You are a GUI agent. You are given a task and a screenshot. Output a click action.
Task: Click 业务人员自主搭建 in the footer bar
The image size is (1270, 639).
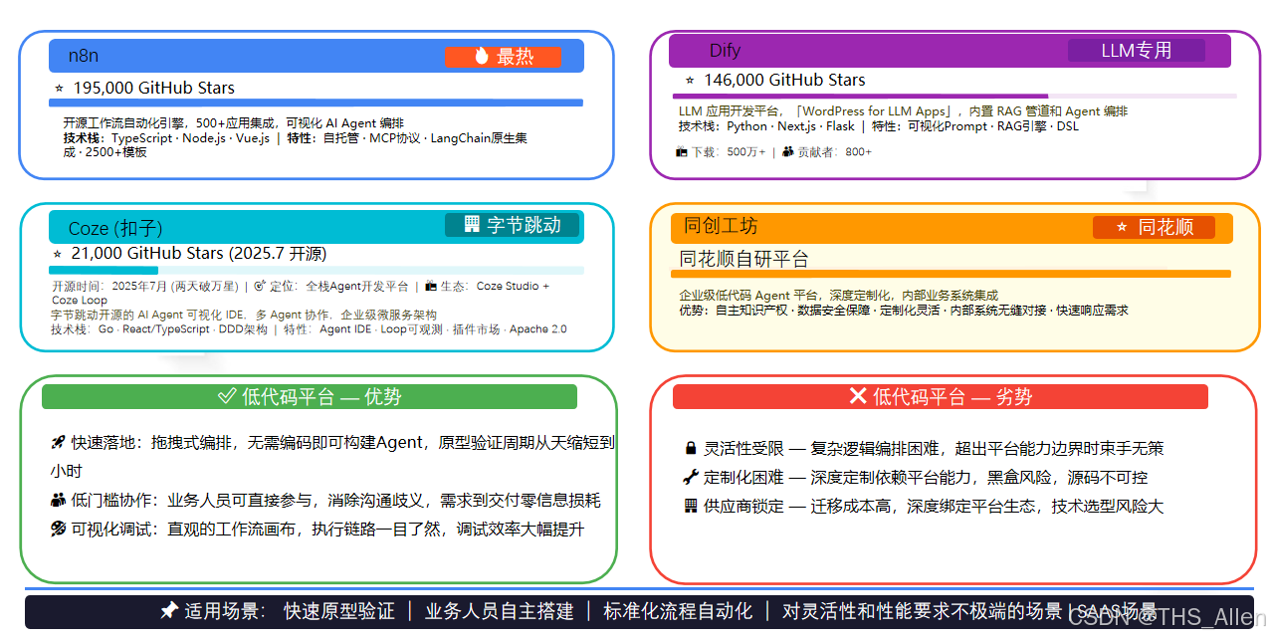coord(500,611)
